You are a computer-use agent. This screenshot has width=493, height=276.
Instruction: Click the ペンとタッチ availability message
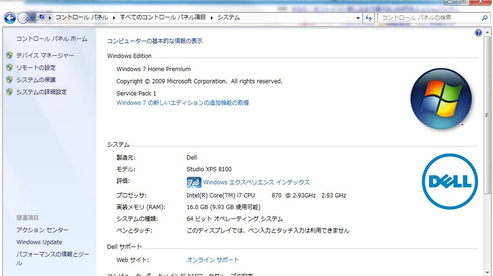(x=268, y=230)
